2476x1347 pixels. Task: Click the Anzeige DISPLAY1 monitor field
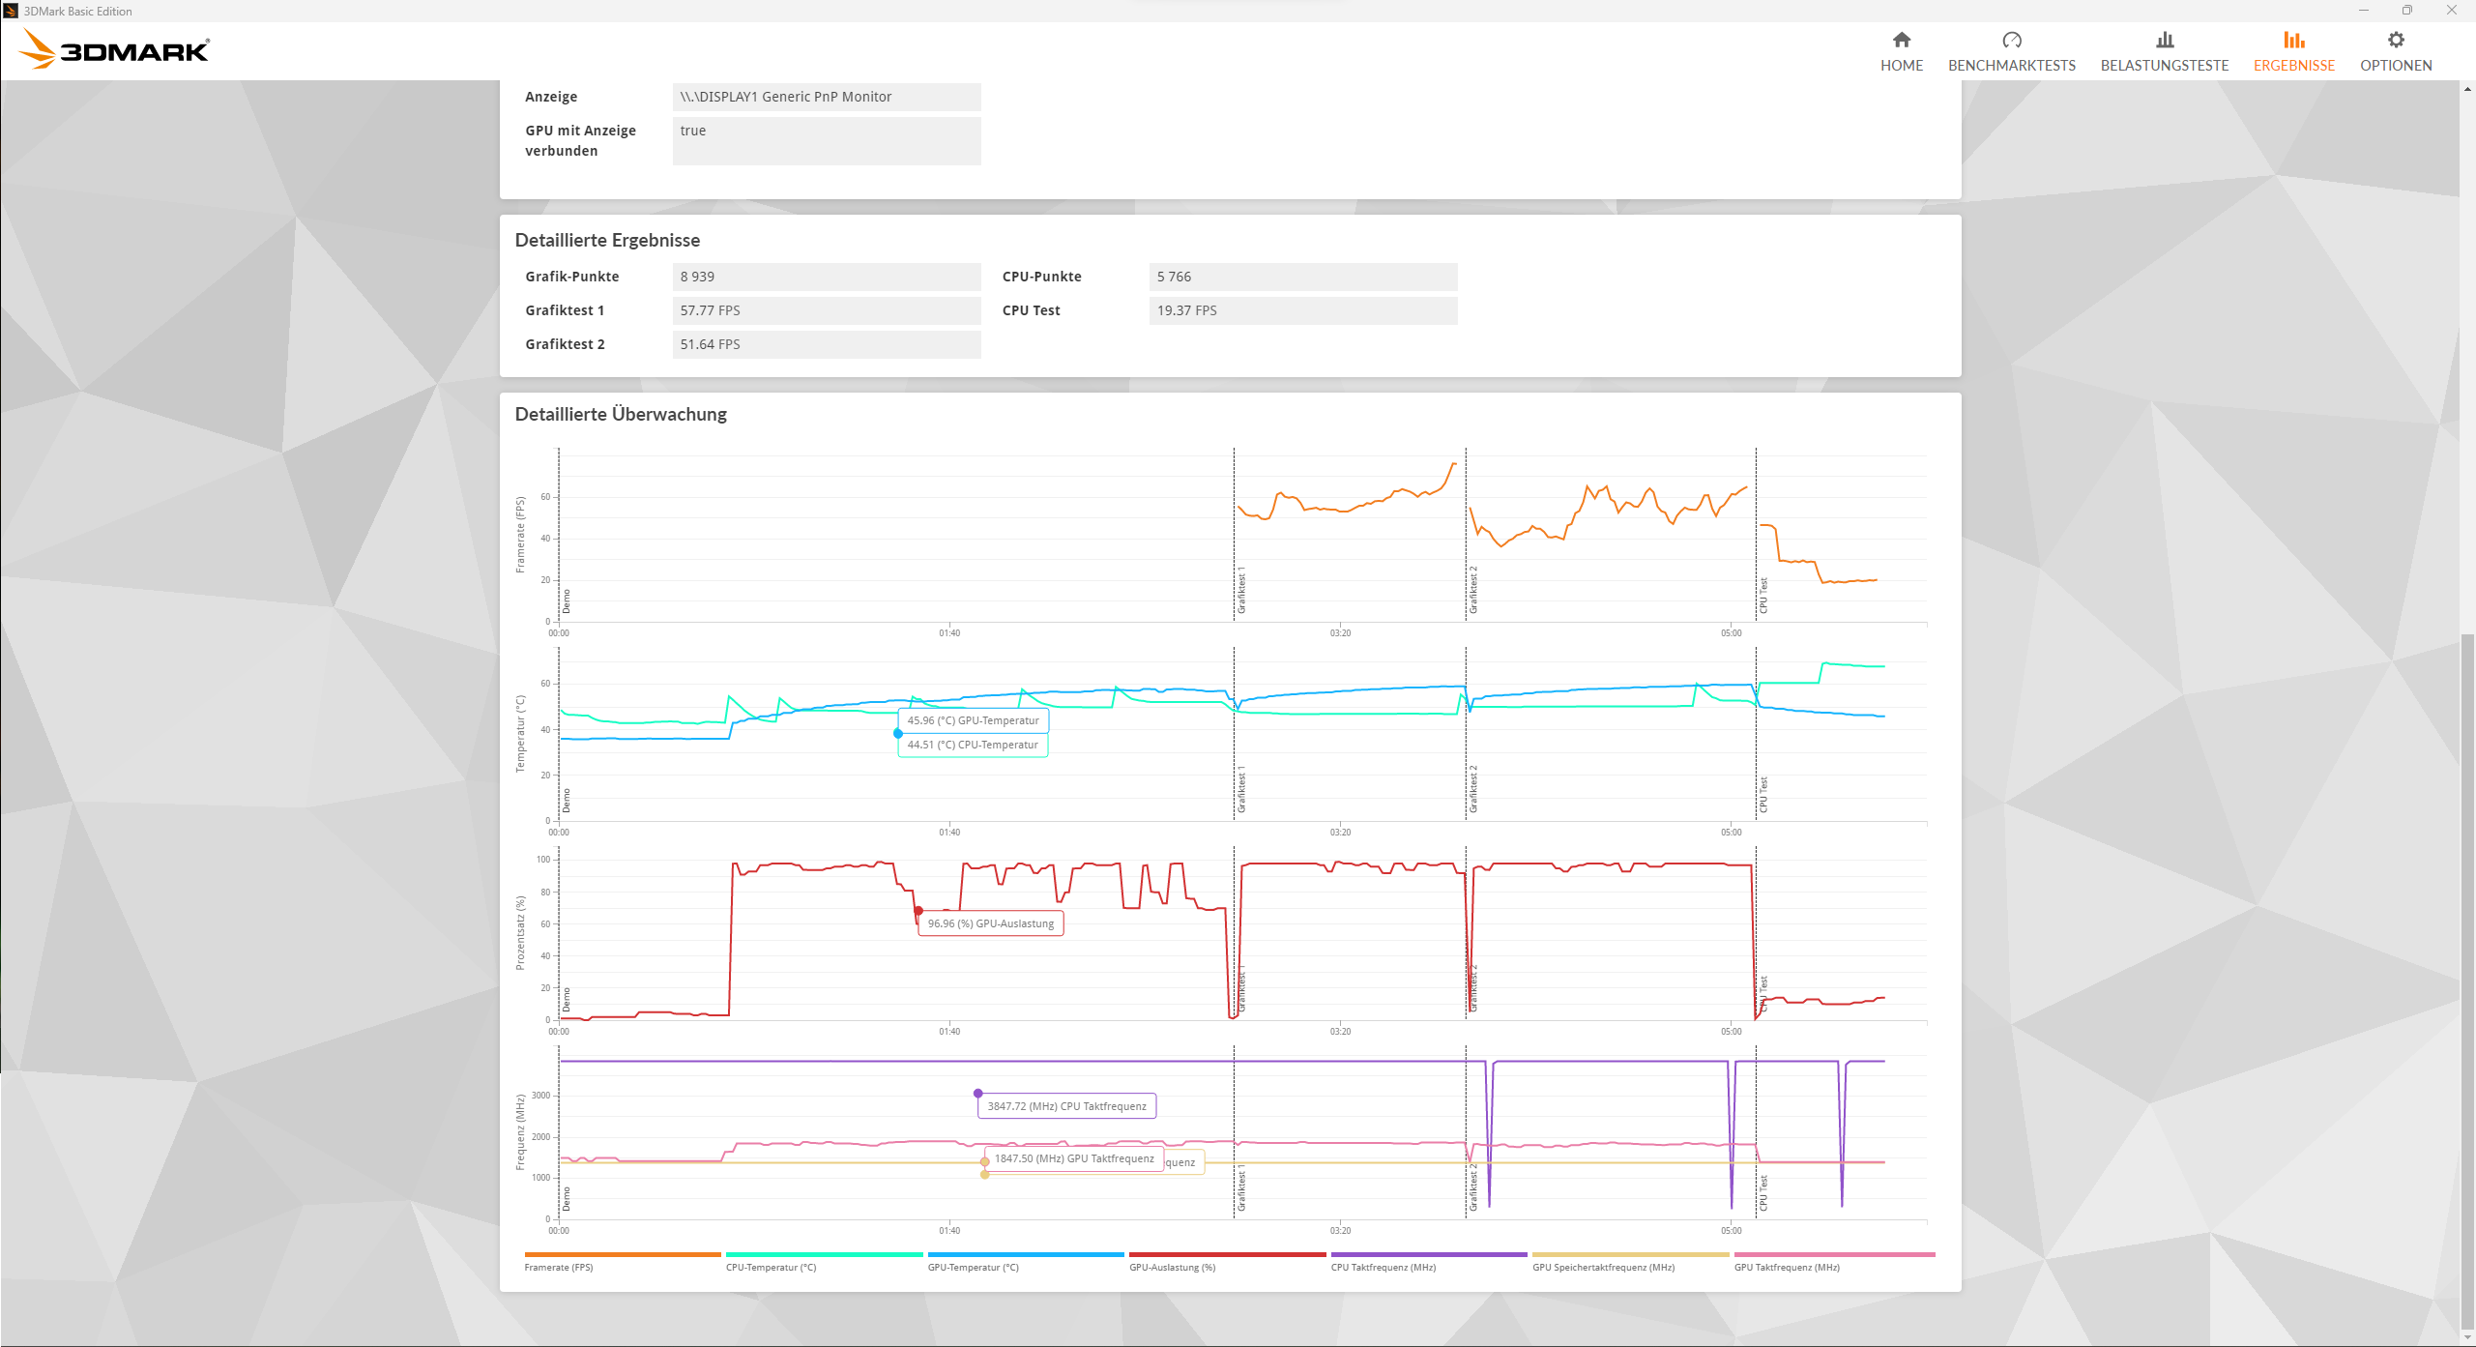pyautogui.click(x=826, y=97)
